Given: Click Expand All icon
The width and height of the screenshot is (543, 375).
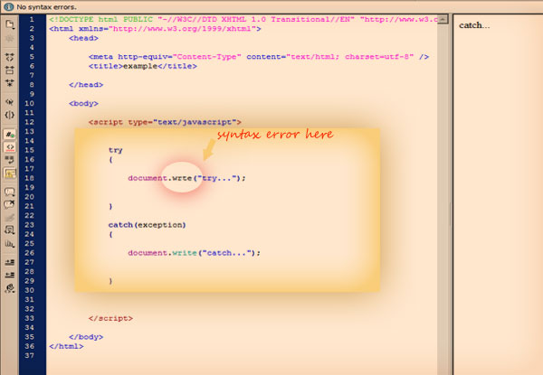Looking at the screenshot, I should 10,83.
